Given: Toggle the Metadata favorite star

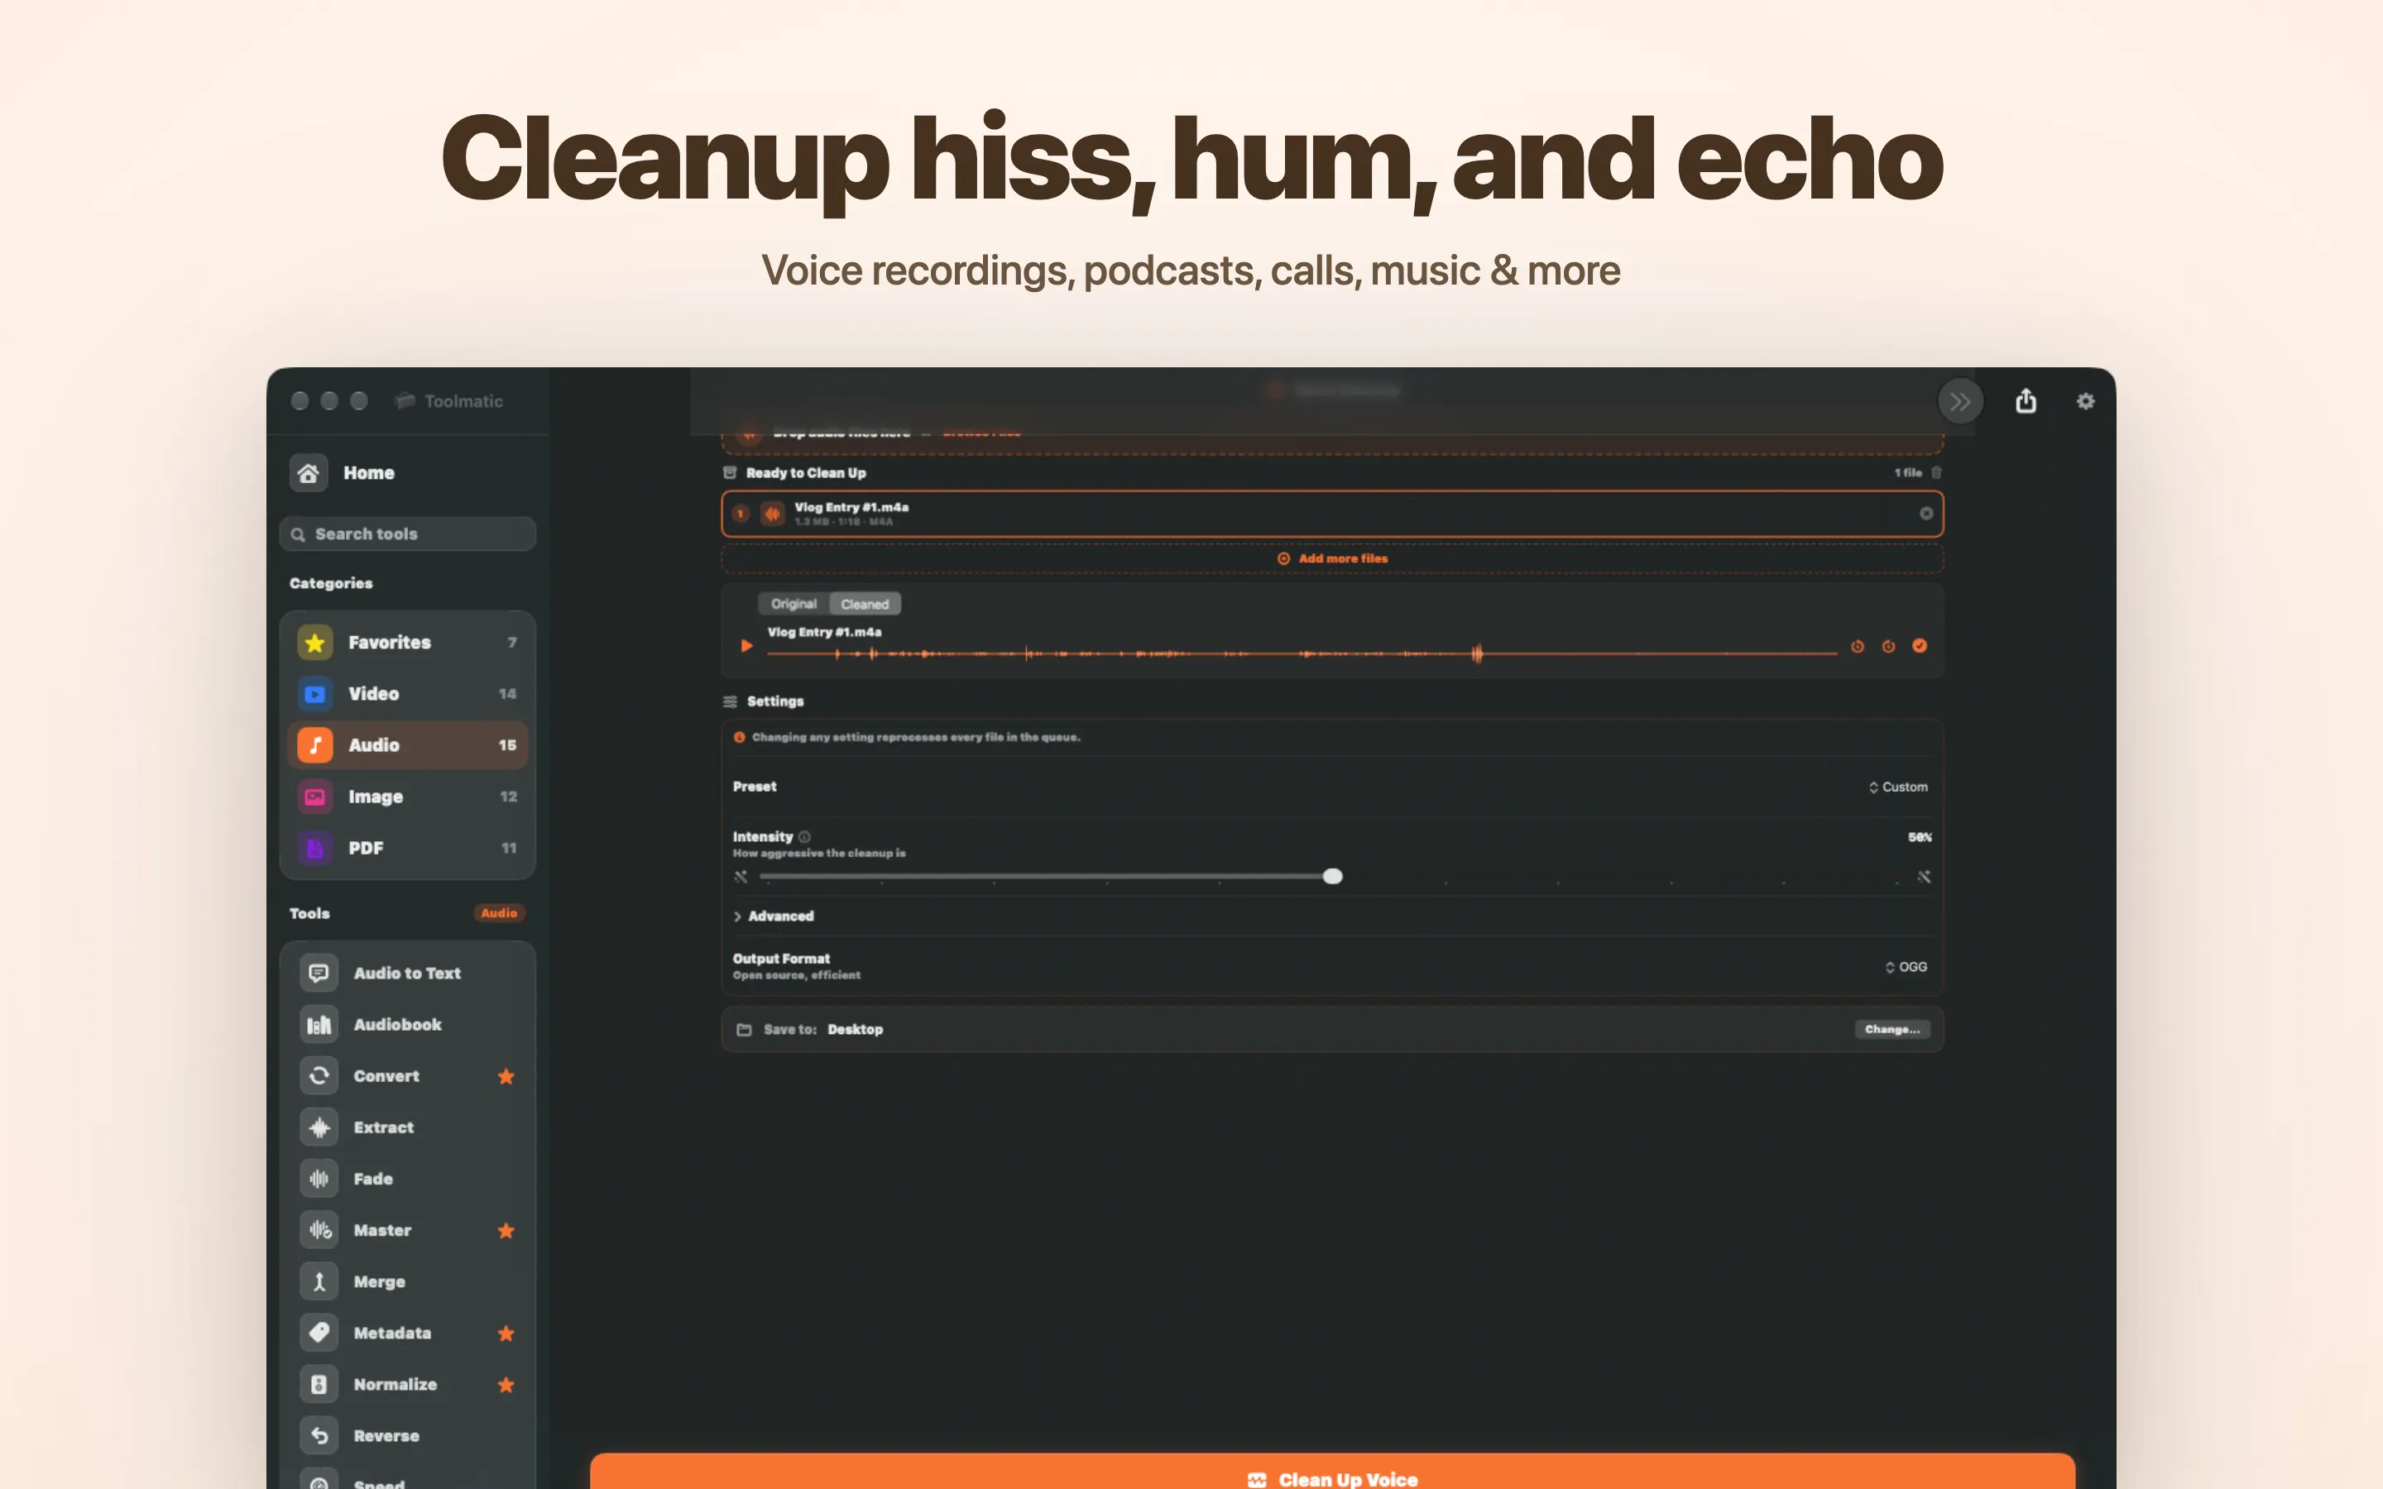Looking at the screenshot, I should click(506, 1333).
